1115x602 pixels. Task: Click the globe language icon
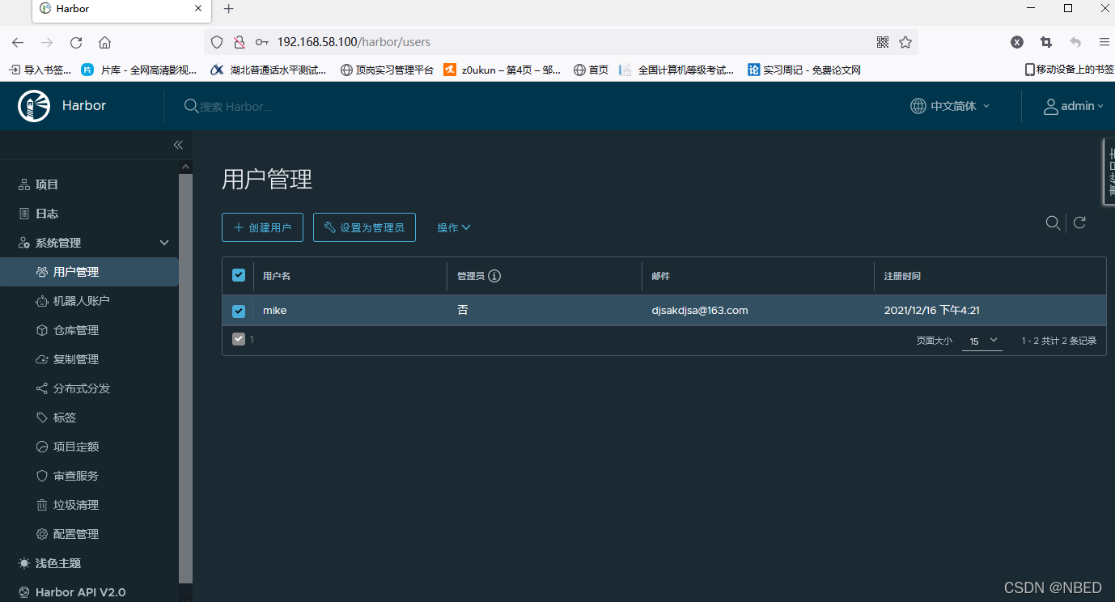918,106
